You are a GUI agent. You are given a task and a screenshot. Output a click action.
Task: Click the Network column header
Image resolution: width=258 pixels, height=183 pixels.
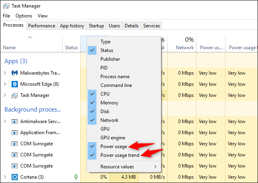pos(185,48)
